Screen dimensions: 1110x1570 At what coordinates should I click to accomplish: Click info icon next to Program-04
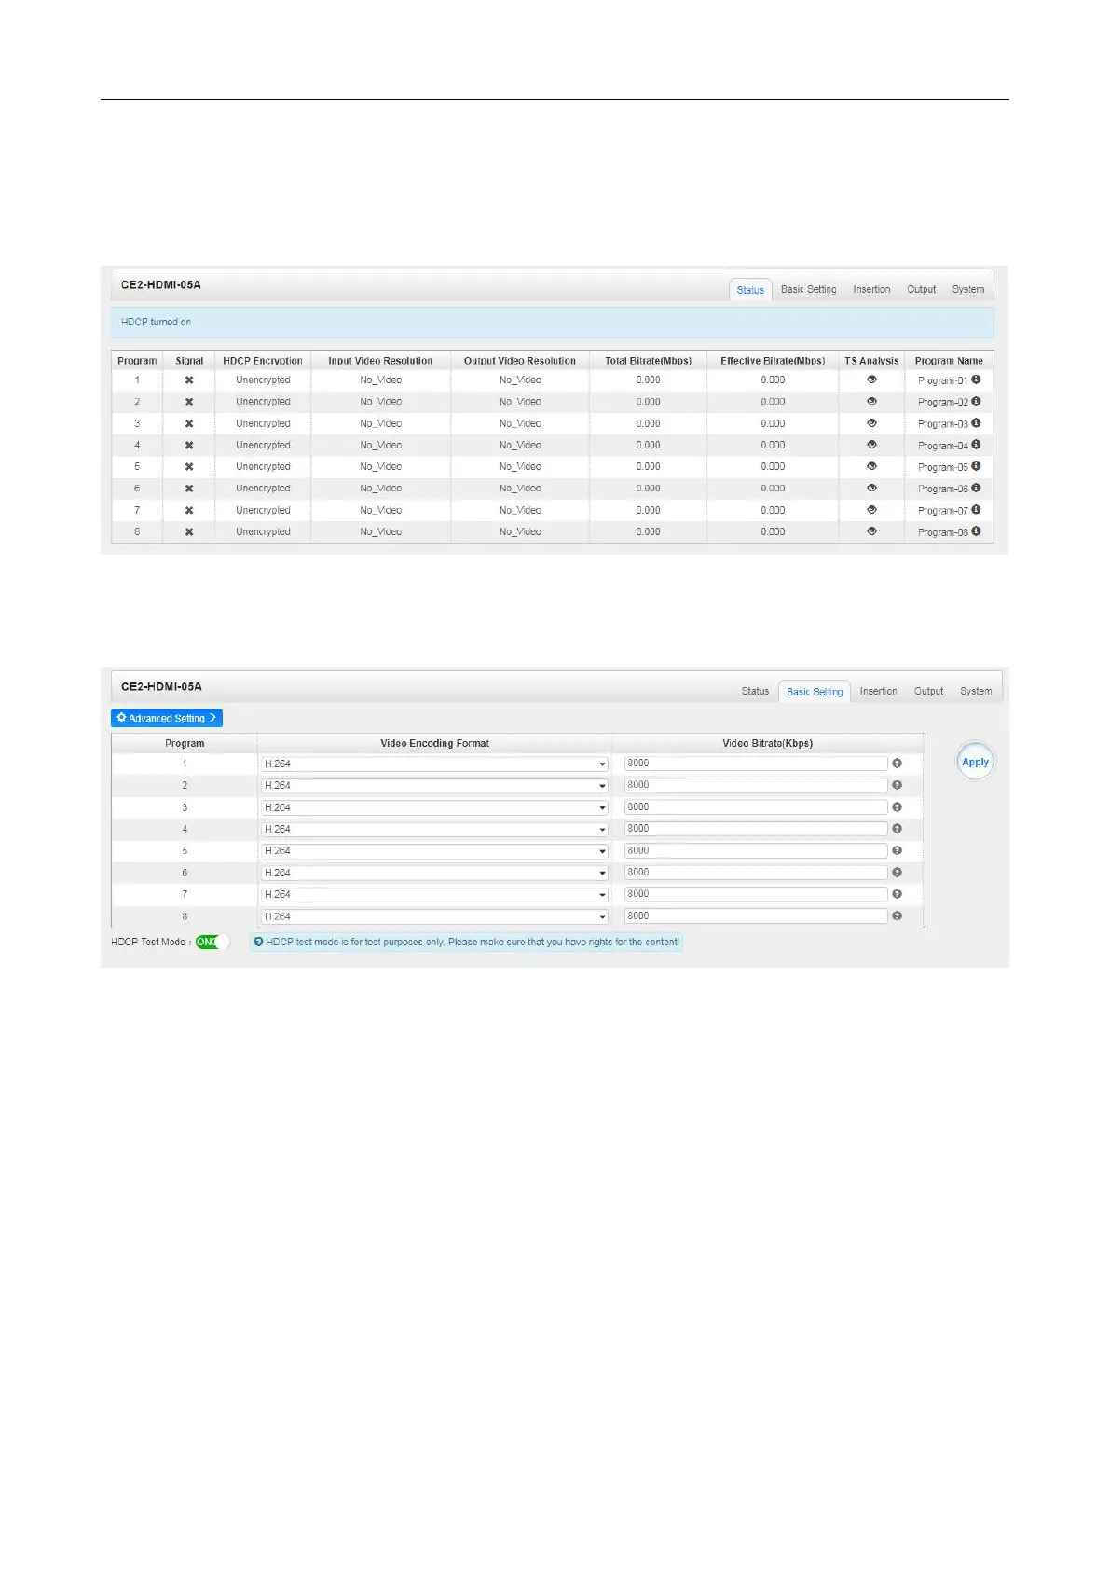976,445
